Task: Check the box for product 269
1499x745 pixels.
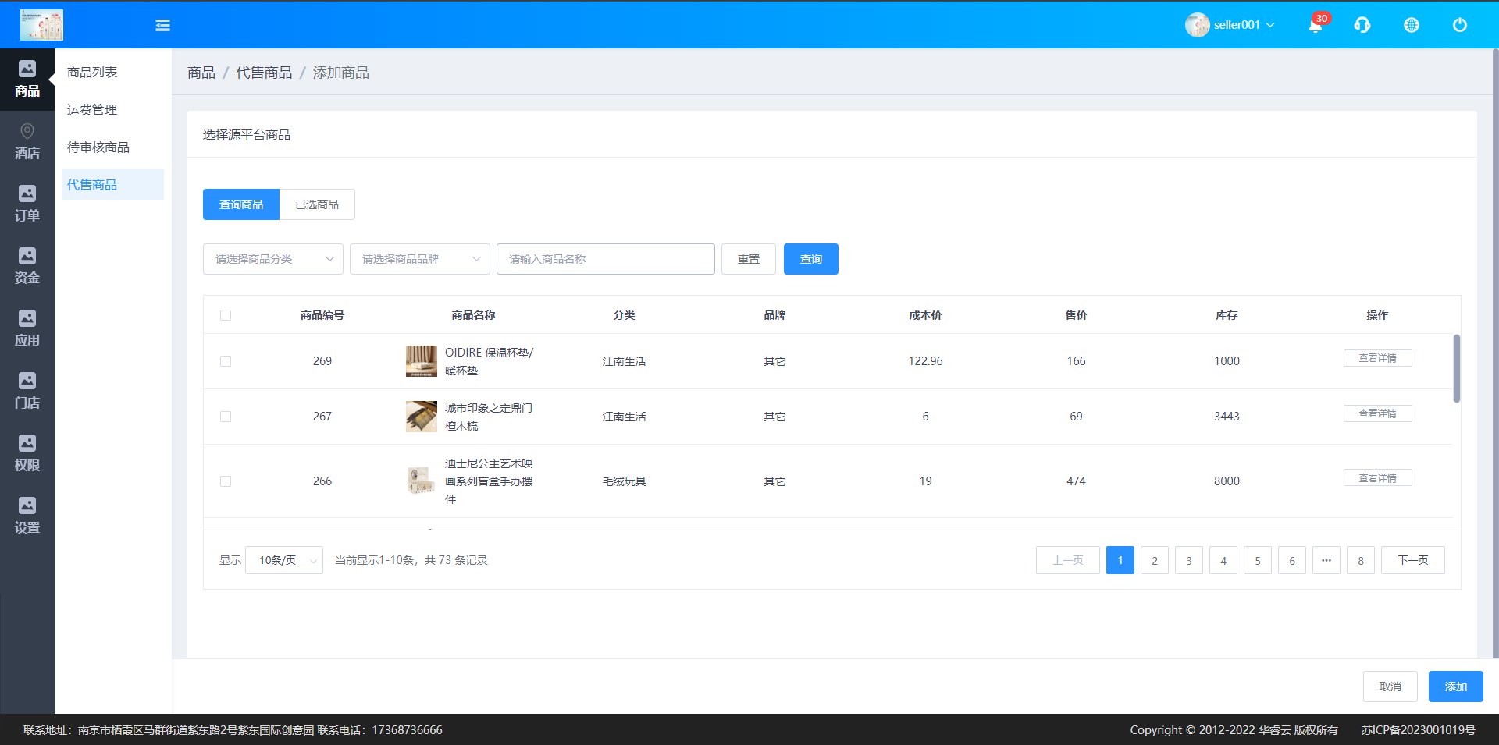Action: [x=226, y=361]
